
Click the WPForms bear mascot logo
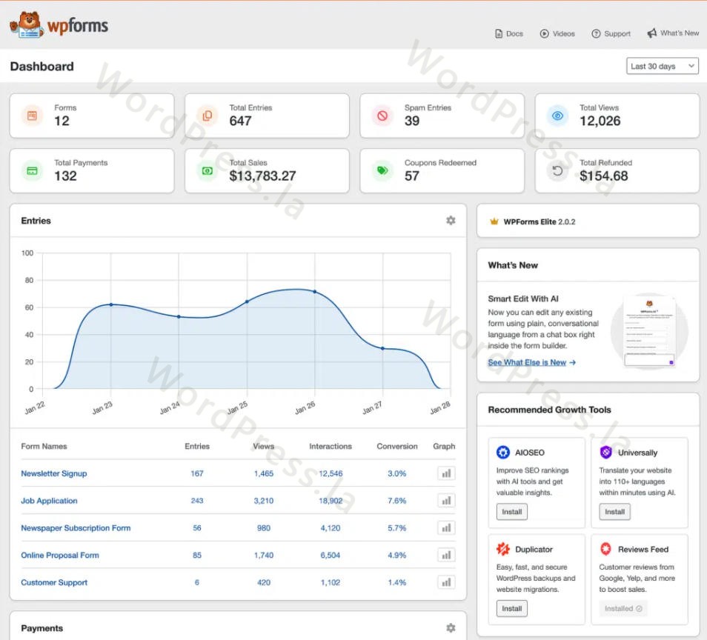27,25
